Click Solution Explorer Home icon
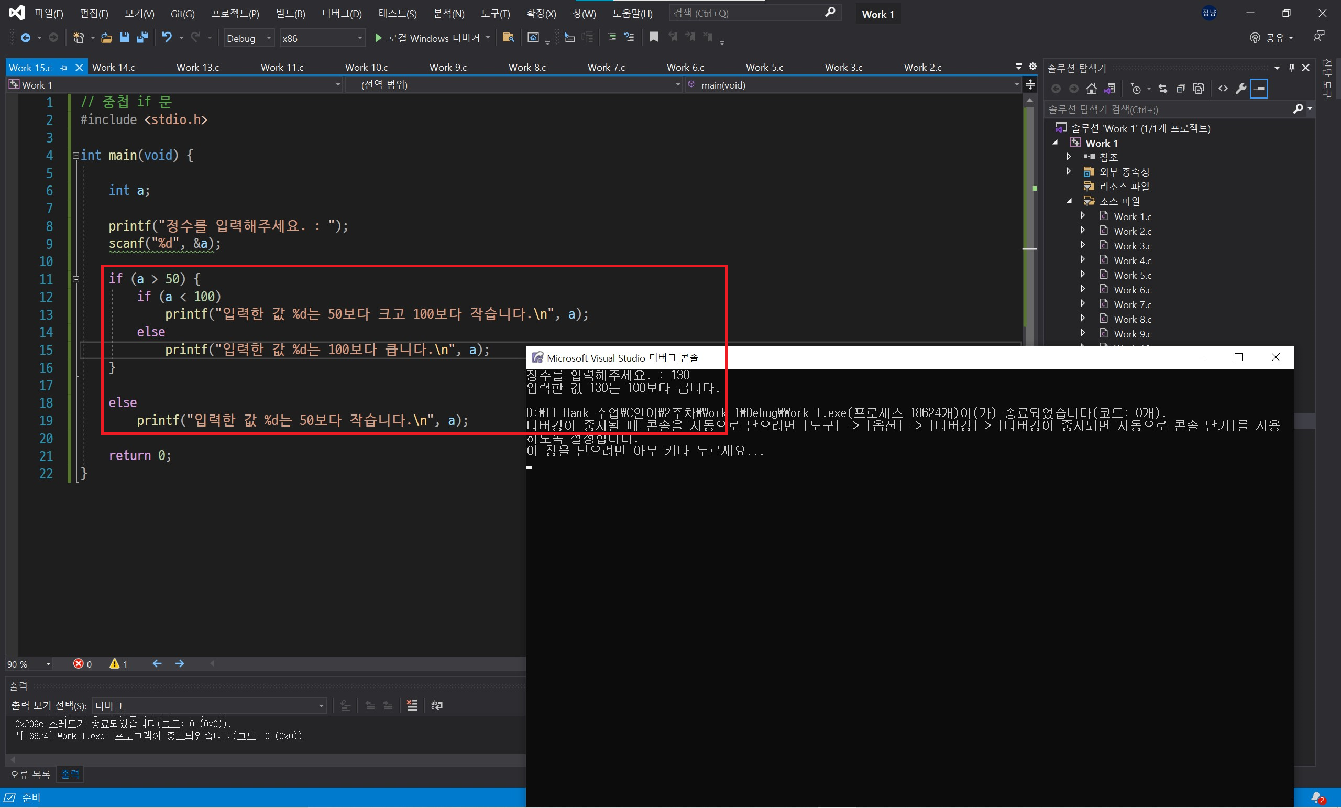 click(x=1091, y=88)
